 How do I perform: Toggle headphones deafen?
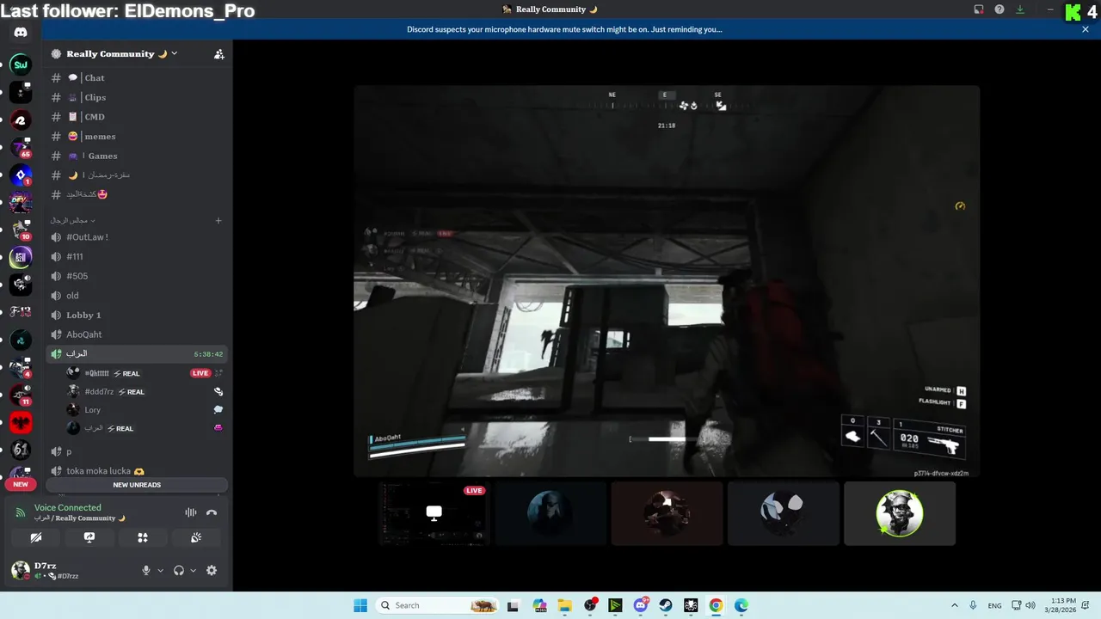179,570
